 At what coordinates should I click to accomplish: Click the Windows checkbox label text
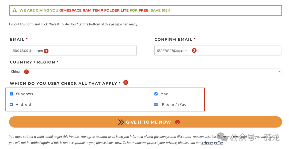click(25, 94)
